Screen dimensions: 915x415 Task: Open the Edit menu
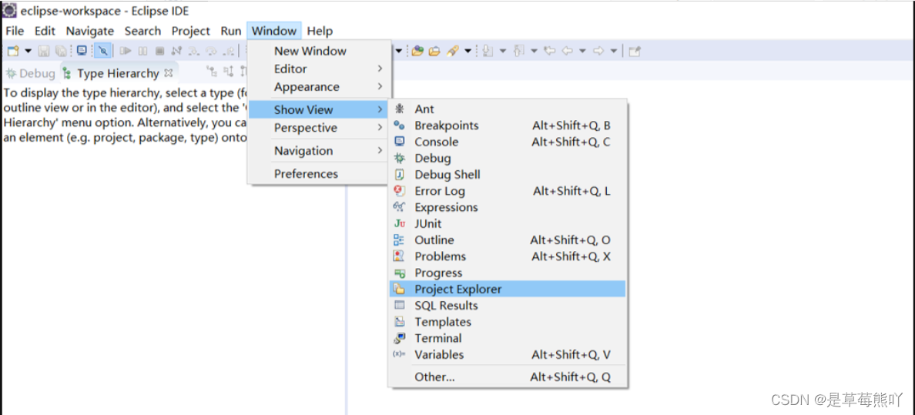pyautogui.click(x=45, y=31)
